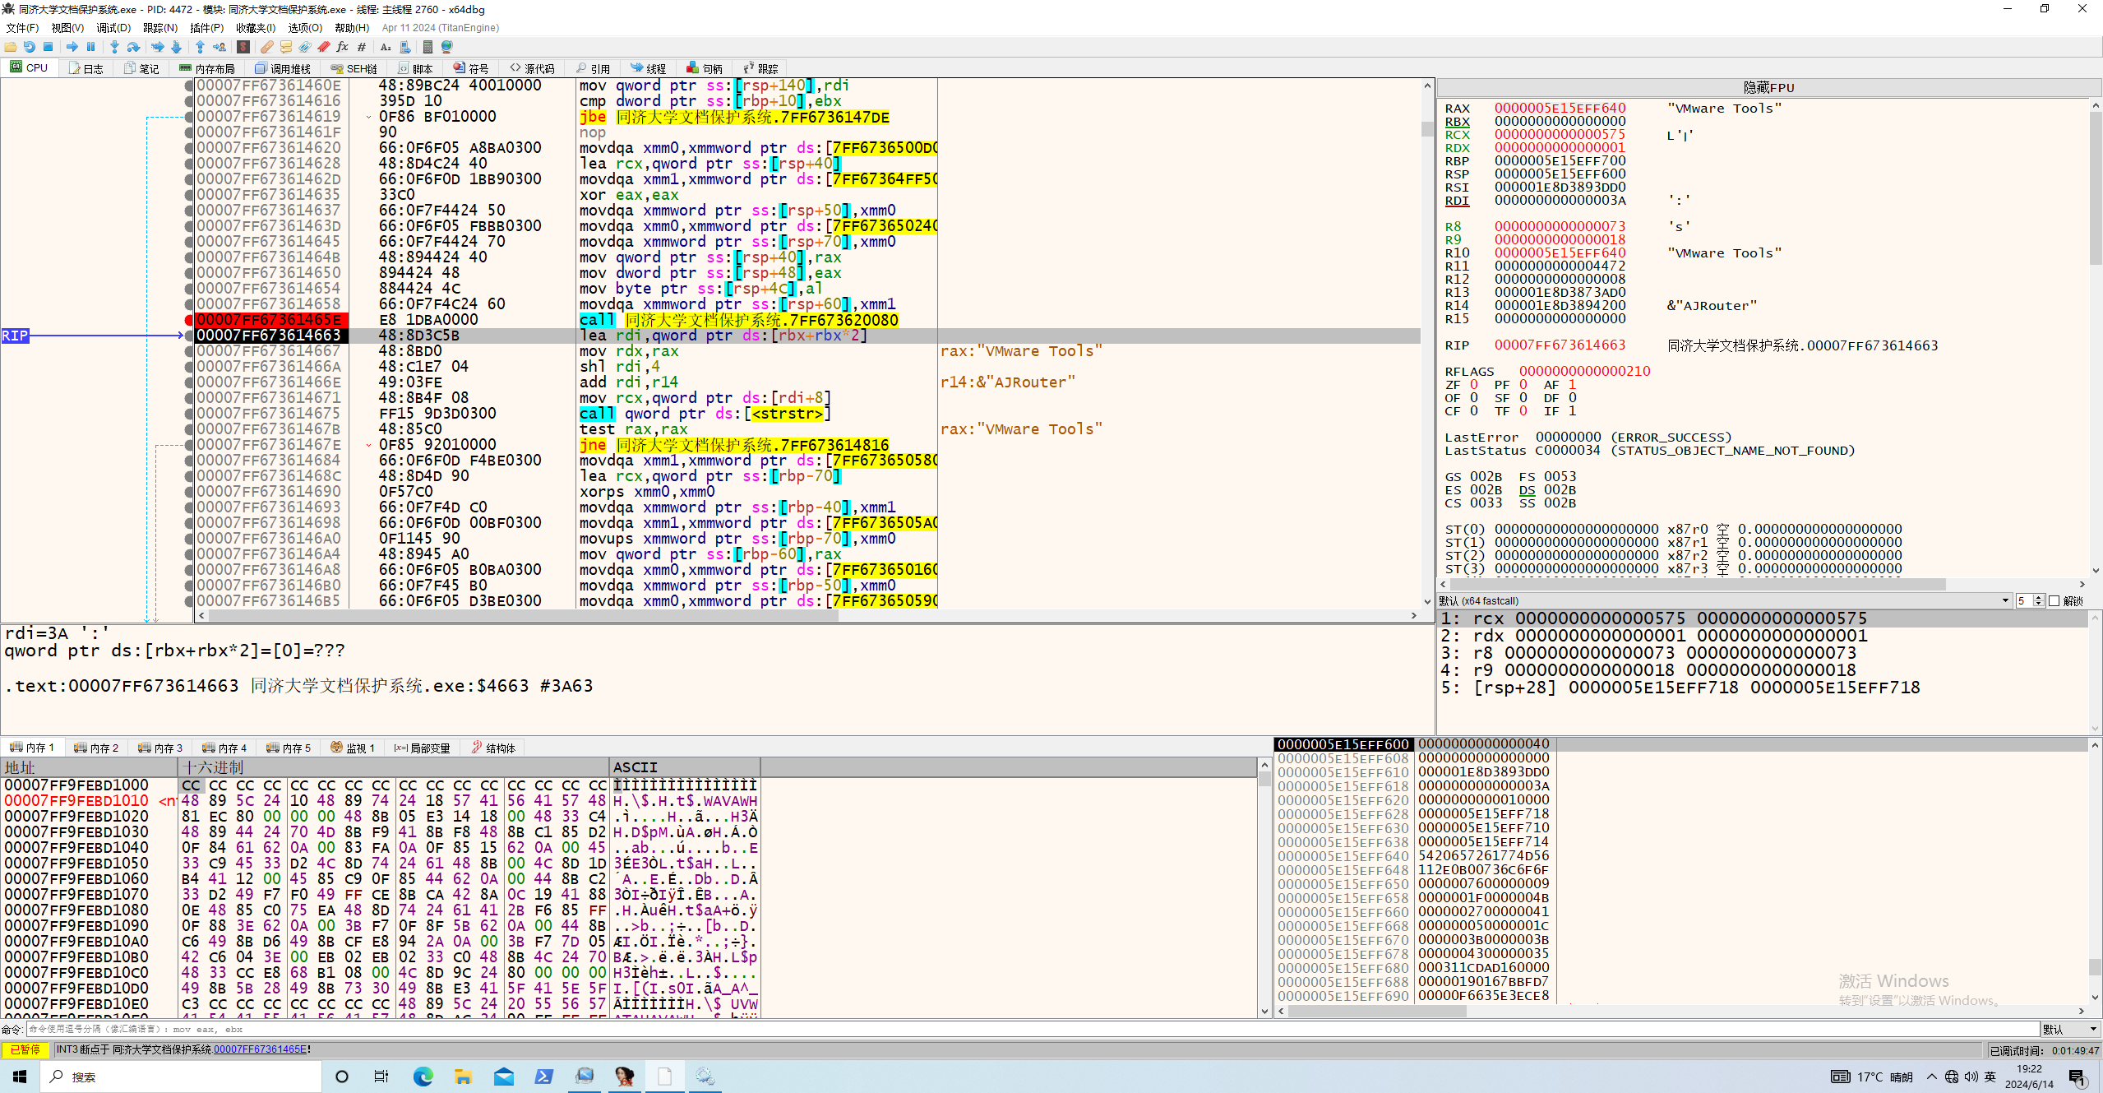Toggle breakpoint bullet at 00007FF673614619 jbe line
Screen dimensions: 2103x1093
[x=189, y=117]
